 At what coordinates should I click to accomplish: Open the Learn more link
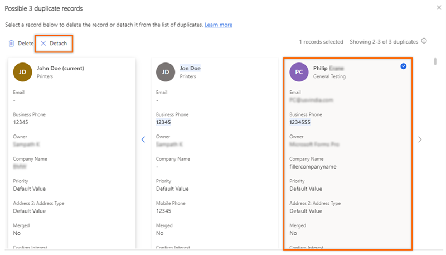pos(219,25)
